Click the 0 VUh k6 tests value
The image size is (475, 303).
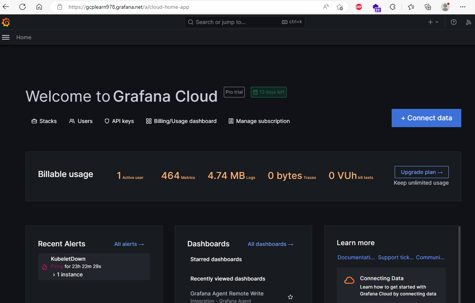(x=351, y=176)
